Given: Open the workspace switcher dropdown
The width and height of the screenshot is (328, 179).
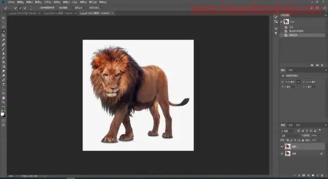Looking at the screenshot, I should (x=318, y=8).
